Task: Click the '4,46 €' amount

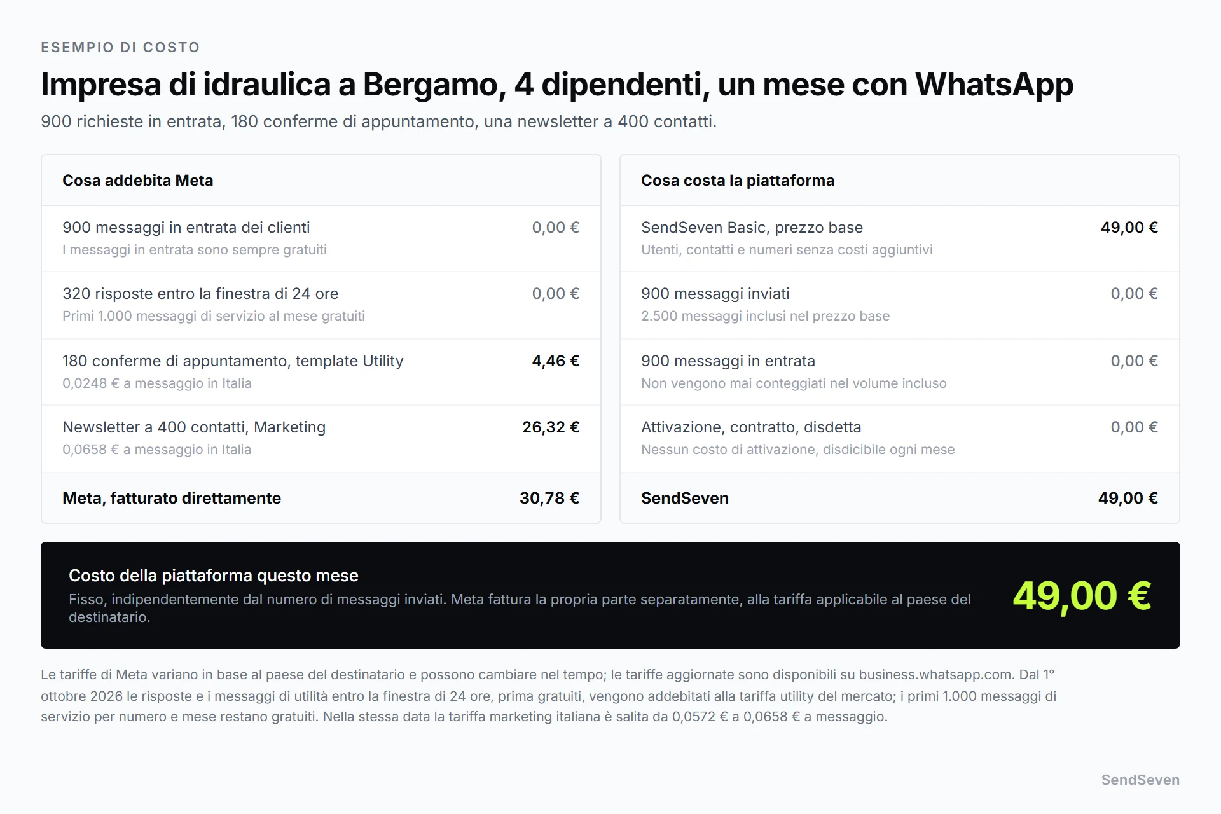Action: click(x=555, y=361)
